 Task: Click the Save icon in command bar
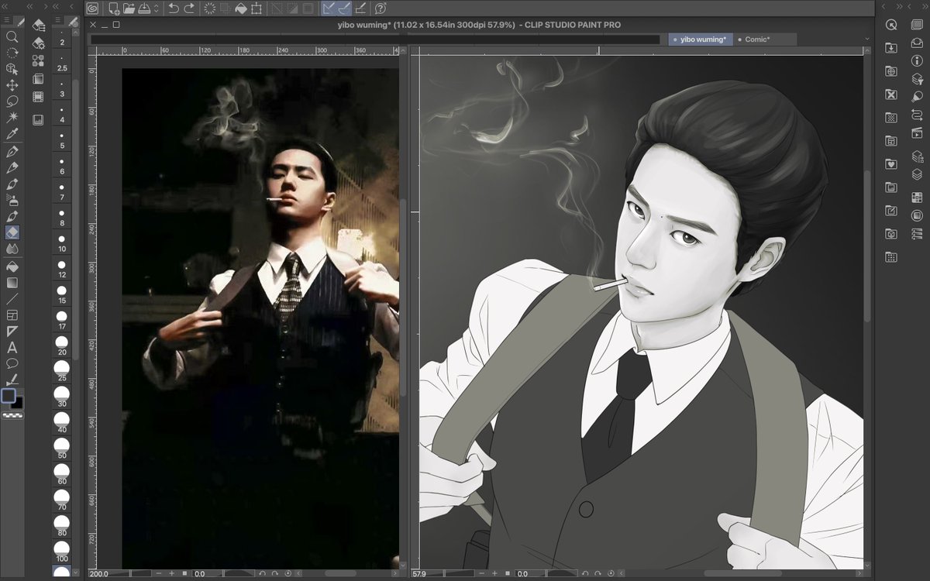[x=143, y=9]
